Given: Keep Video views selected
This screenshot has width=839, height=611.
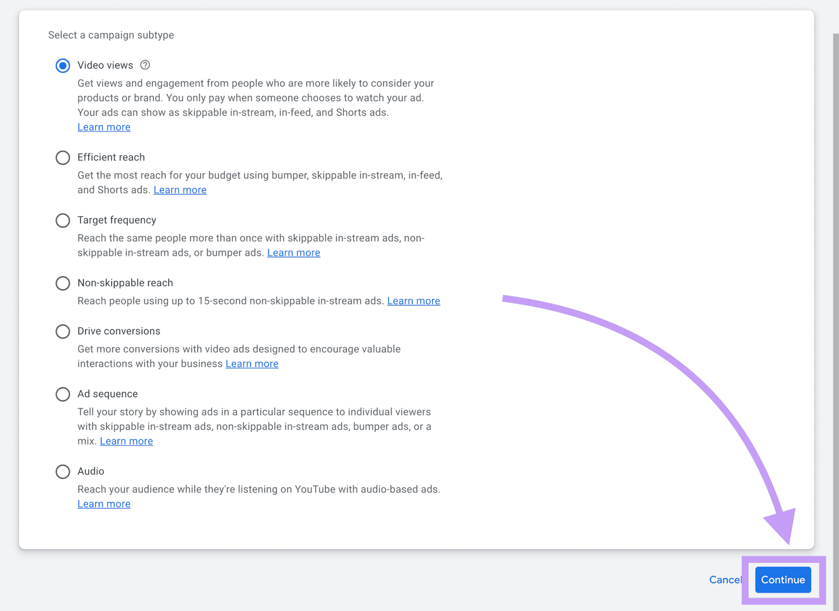Looking at the screenshot, I should (62, 65).
